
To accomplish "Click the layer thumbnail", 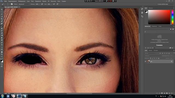I will (148, 61).
